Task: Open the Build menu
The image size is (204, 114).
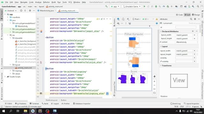Action: pyautogui.click(x=54, y=2)
